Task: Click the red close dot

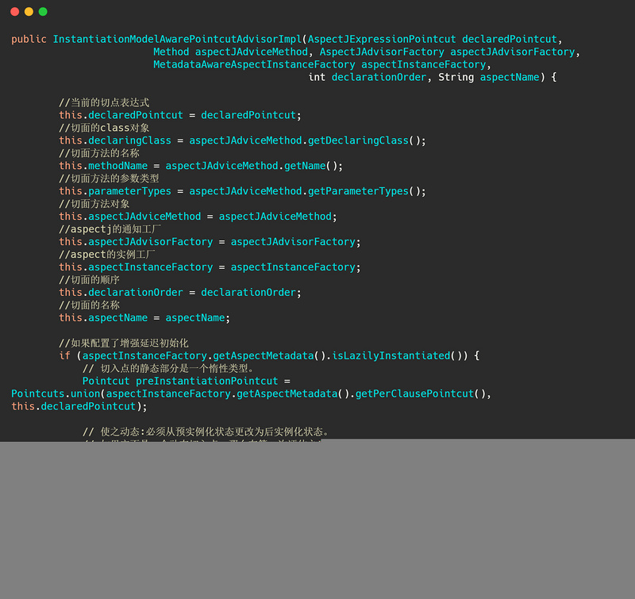Action: pos(15,12)
